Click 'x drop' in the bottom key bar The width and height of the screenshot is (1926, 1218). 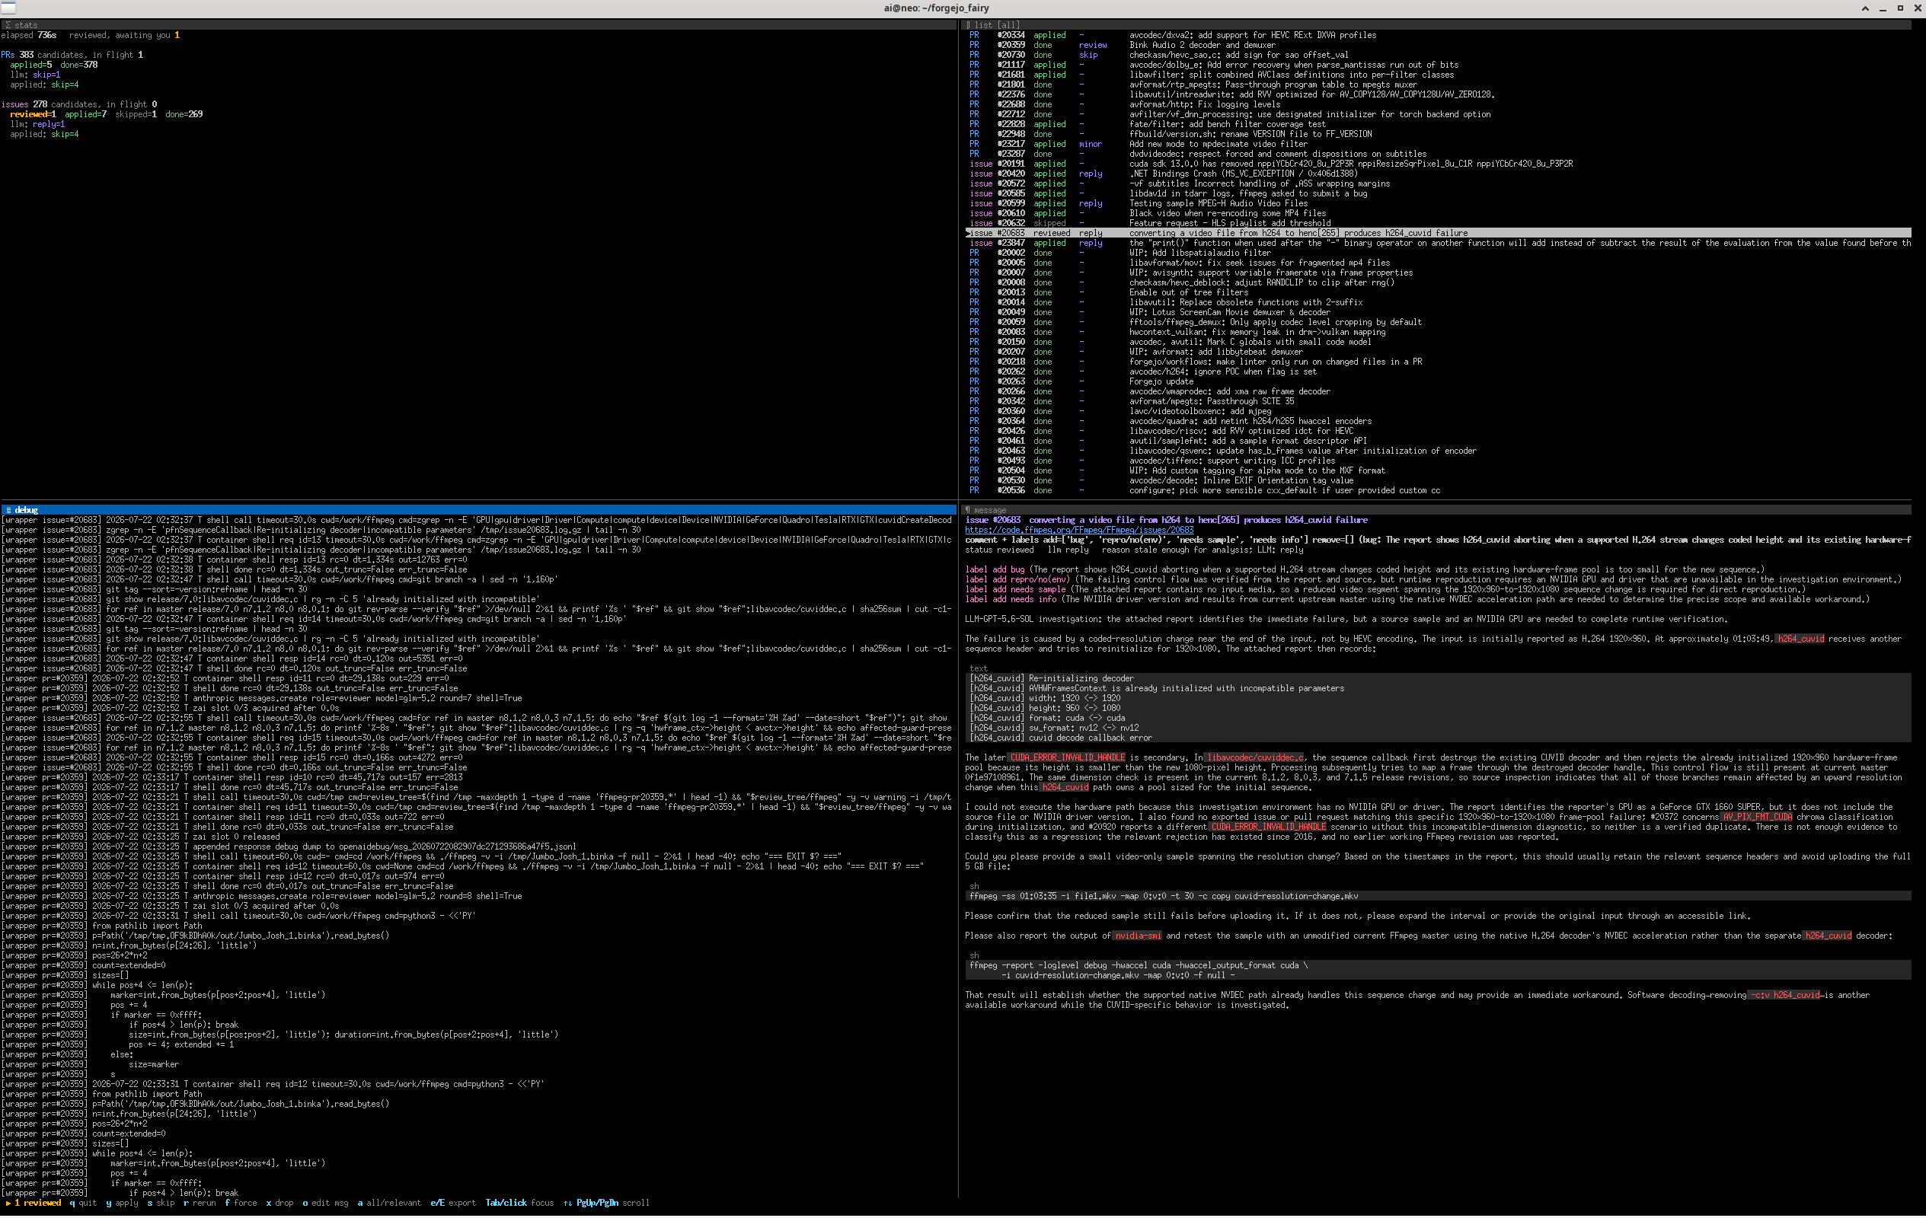coord(280,1204)
